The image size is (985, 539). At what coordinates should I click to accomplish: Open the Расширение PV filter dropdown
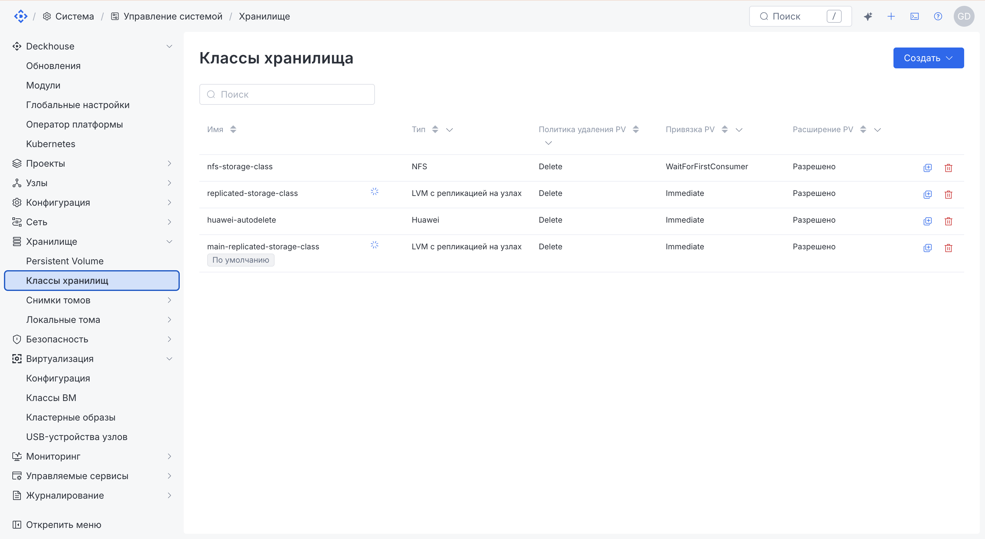[x=878, y=130]
